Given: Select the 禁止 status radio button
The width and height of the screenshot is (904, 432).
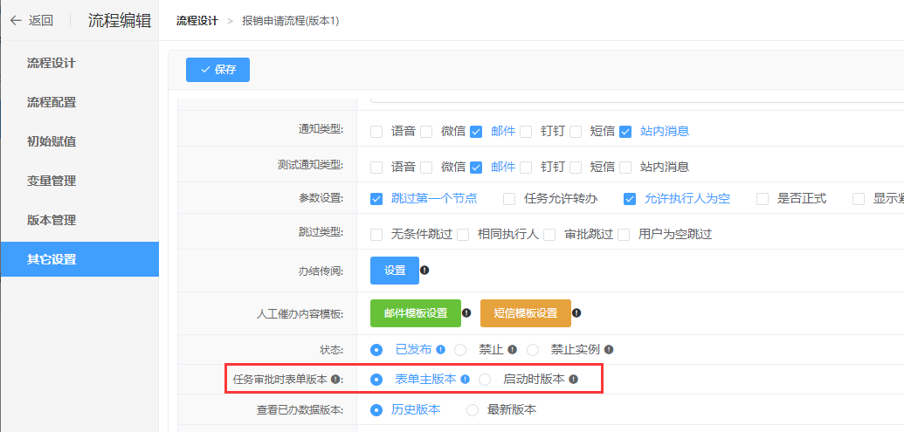Looking at the screenshot, I should click(460, 350).
